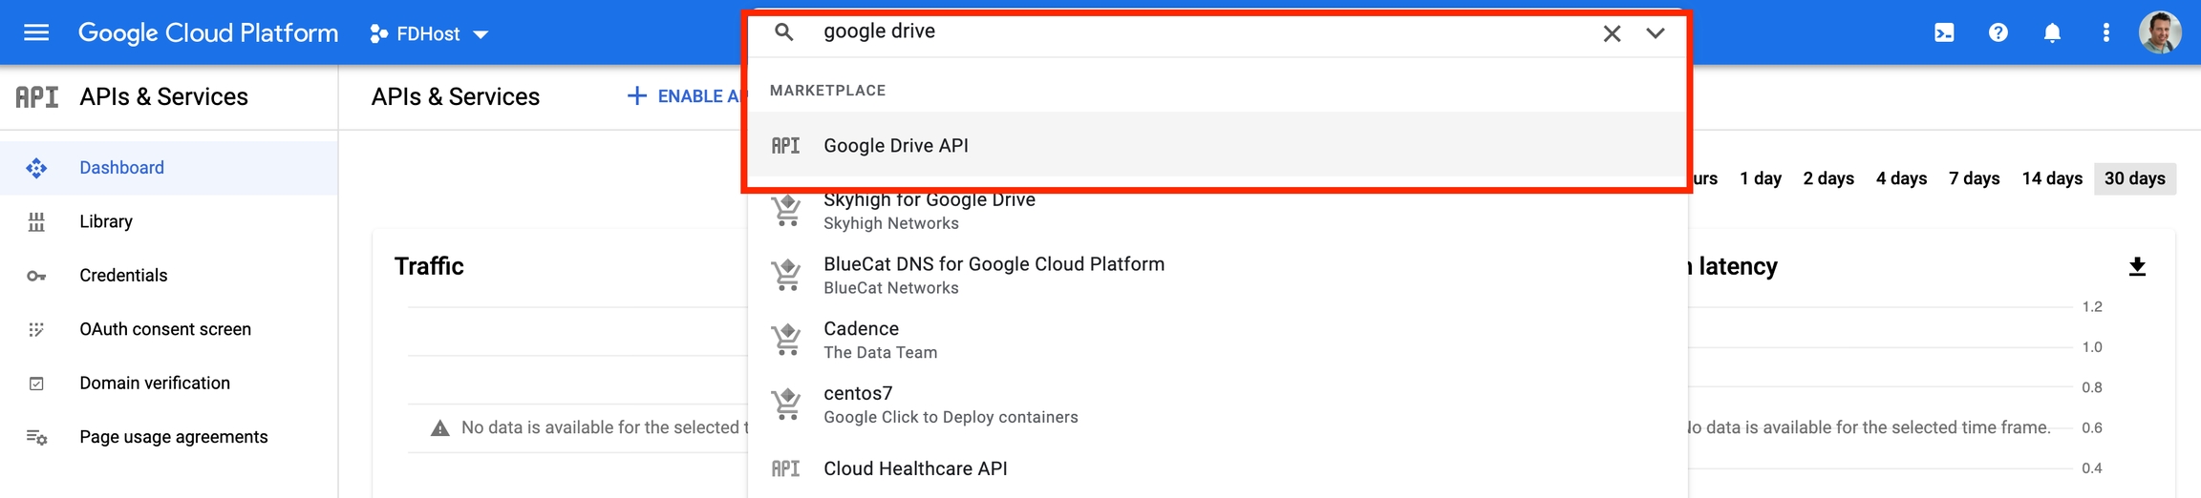This screenshot has width=2201, height=498.
Task: Select Google Drive API search result
Action: (x=896, y=146)
